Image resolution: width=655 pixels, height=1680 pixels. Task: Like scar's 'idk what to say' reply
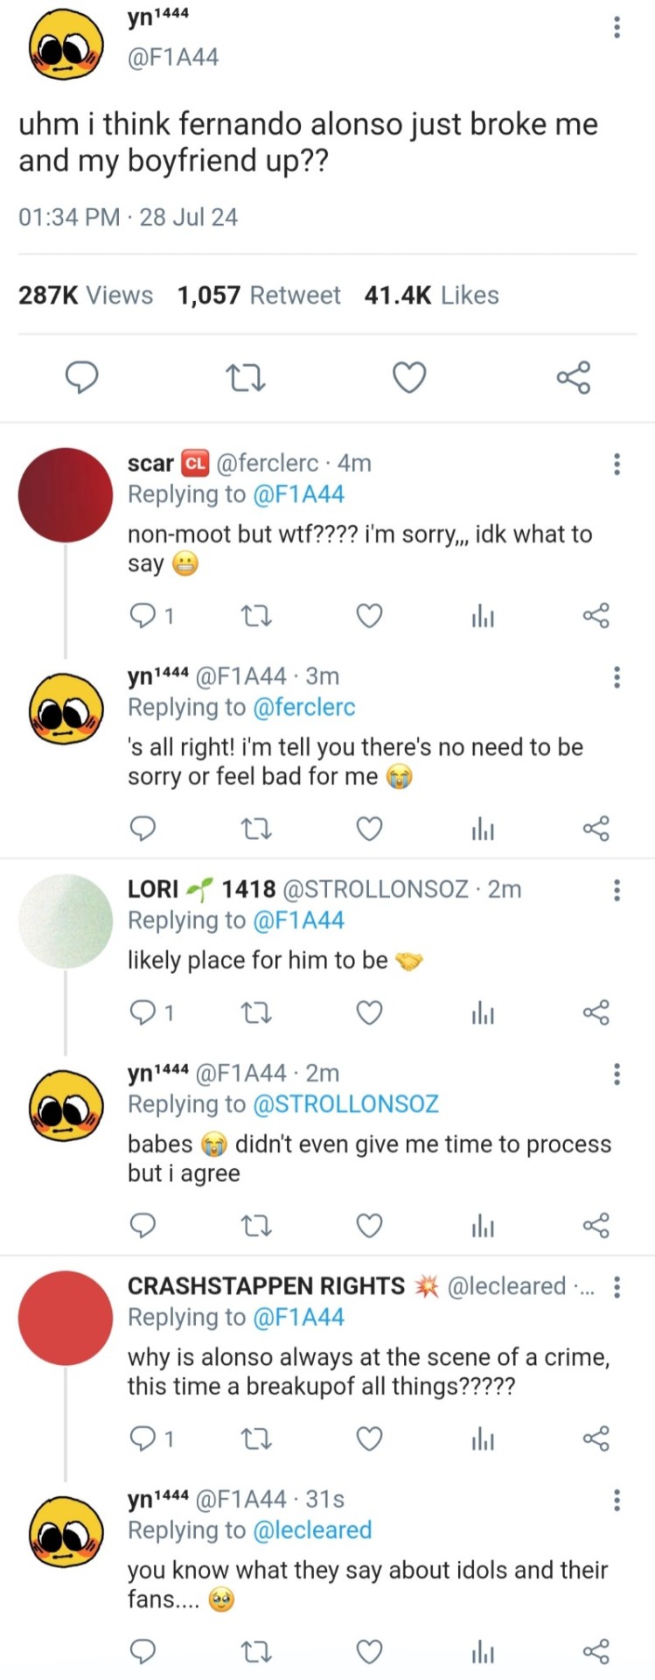point(370,617)
